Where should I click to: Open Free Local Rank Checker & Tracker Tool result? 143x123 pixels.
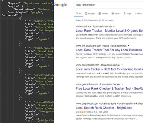(109, 88)
